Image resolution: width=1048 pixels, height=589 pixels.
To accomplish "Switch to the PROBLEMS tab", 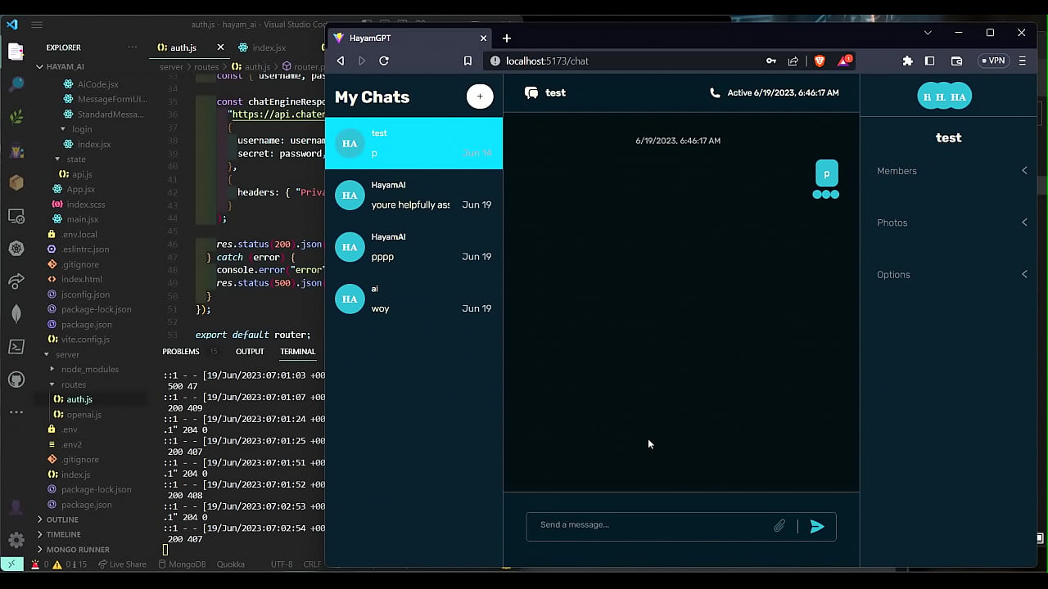I will click(x=181, y=351).
